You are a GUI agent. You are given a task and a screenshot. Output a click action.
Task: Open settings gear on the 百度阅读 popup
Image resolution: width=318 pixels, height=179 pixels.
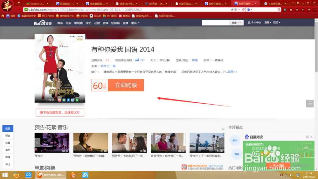(307, 137)
